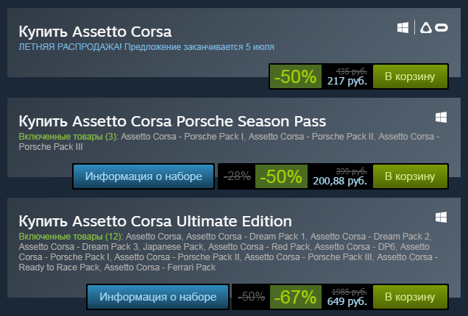Click the summer sale offer notice text
The height and width of the screenshot is (316, 468).
(146, 47)
